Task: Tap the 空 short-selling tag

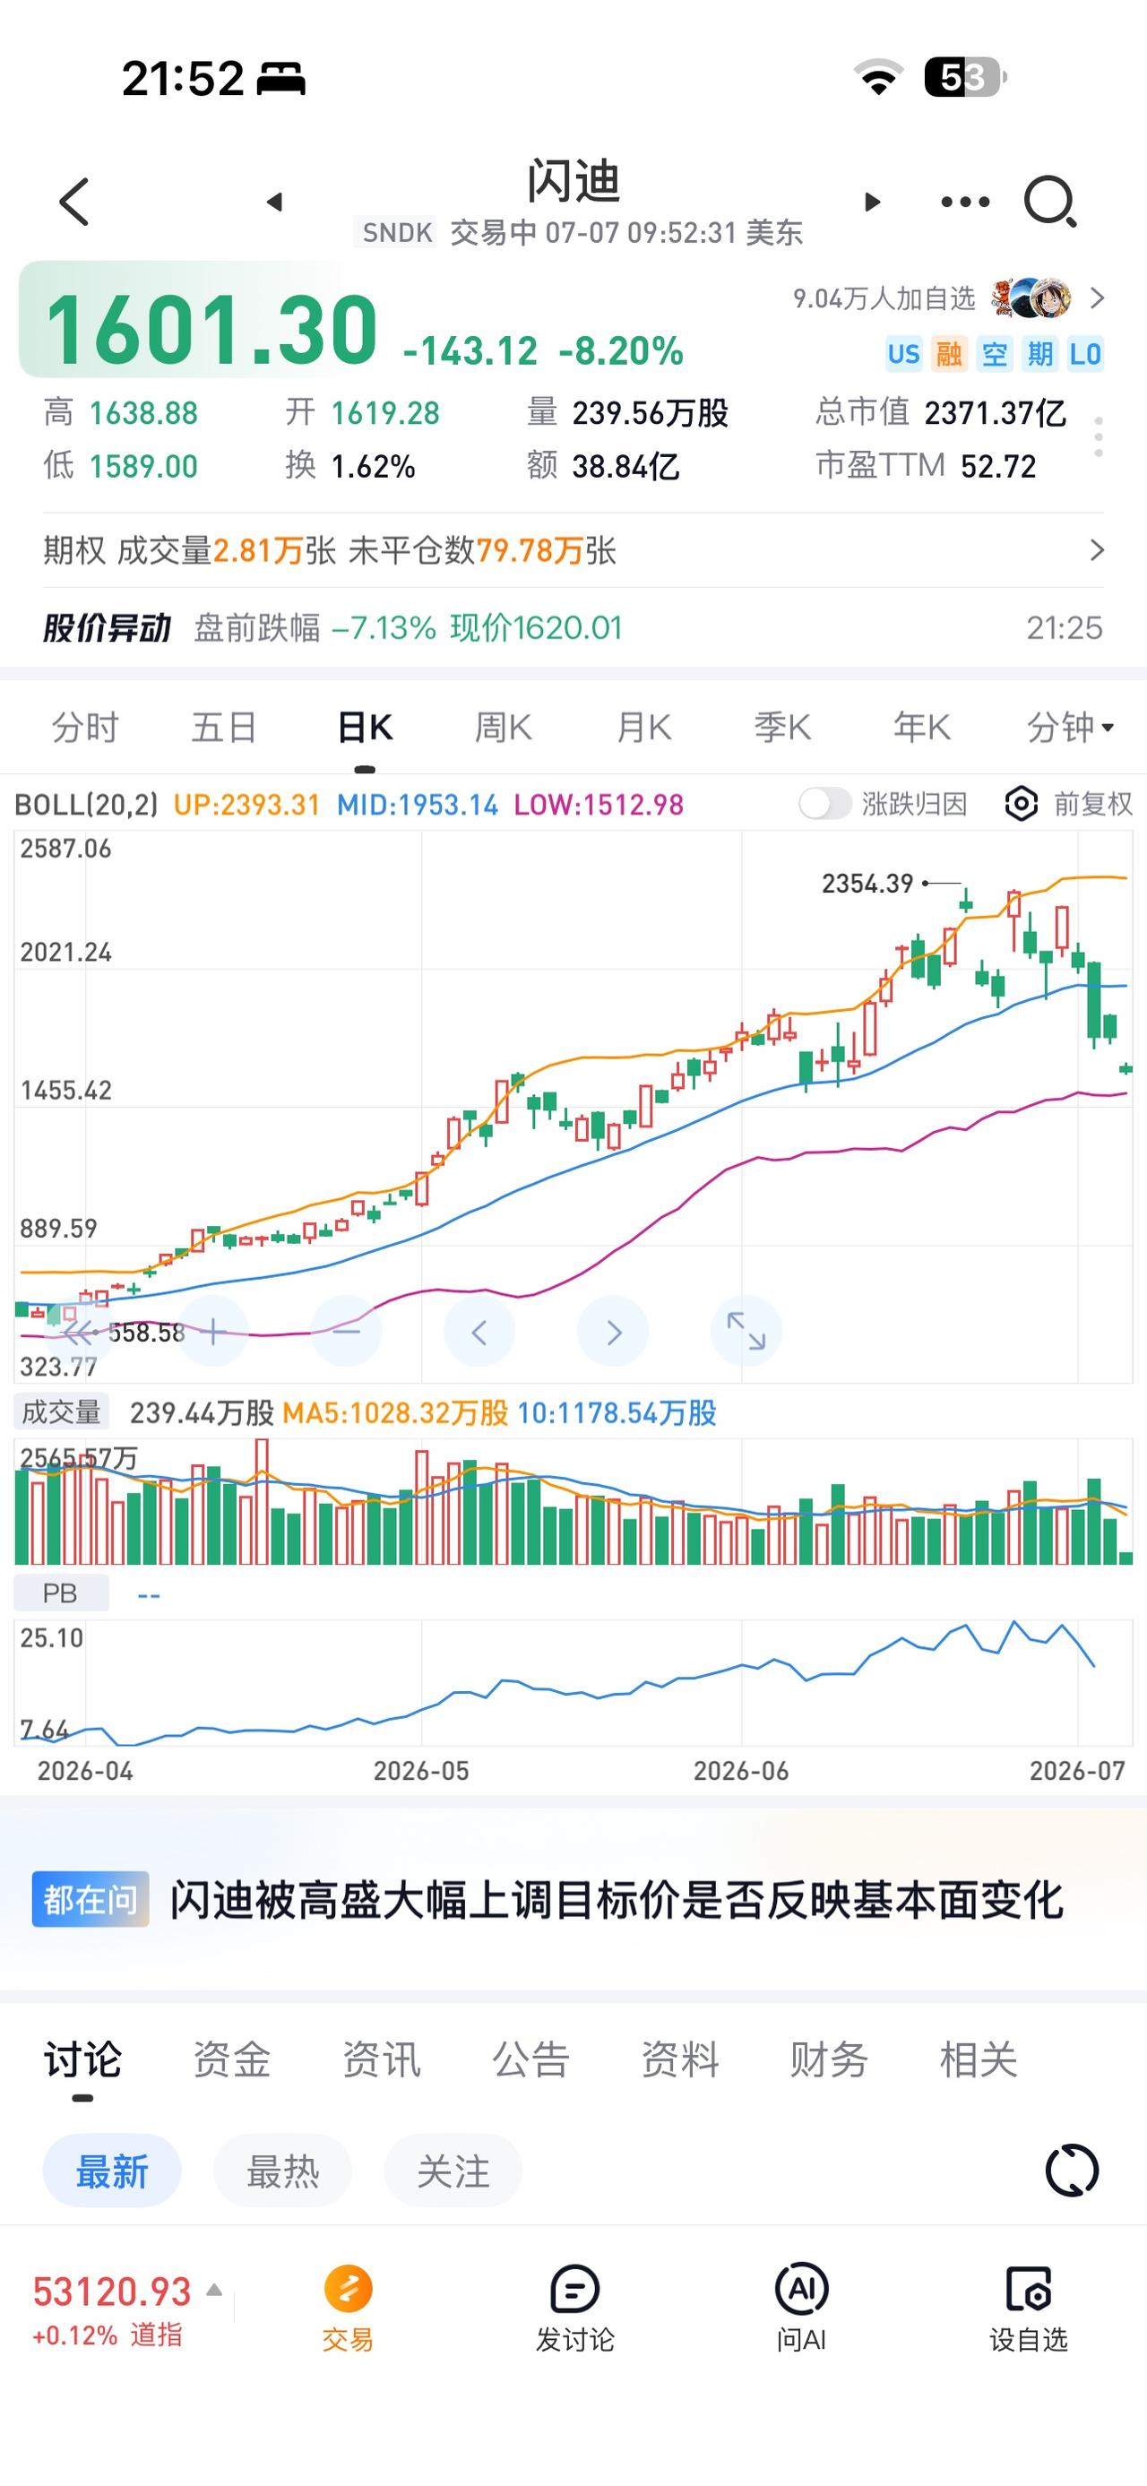Action: [x=995, y=354]
